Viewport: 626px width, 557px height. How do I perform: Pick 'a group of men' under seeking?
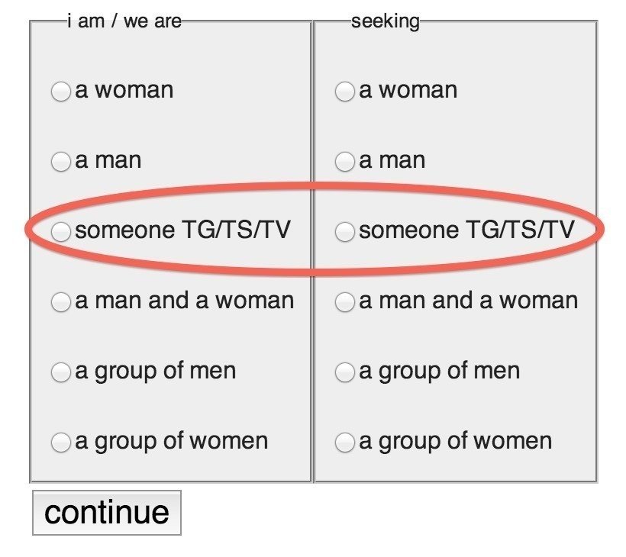coord(344,373)
